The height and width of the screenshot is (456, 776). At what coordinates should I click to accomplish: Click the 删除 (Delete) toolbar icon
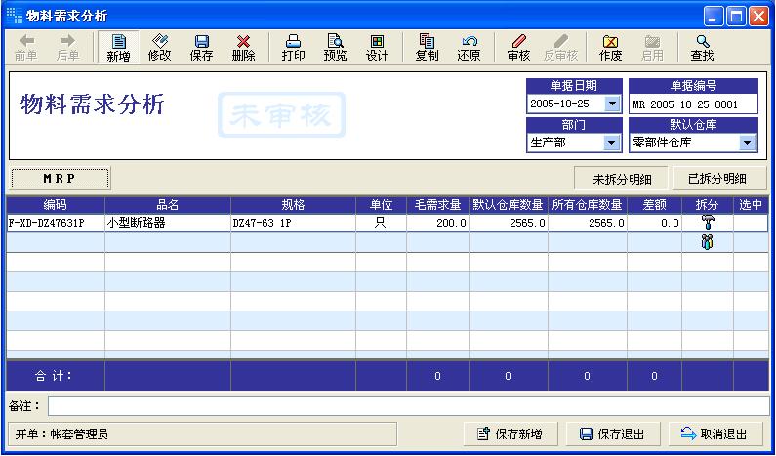tap(244, 47)
